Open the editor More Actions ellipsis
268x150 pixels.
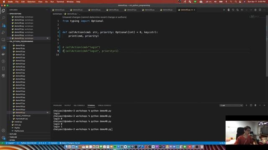pyautogui.click(x=264, y=10)
